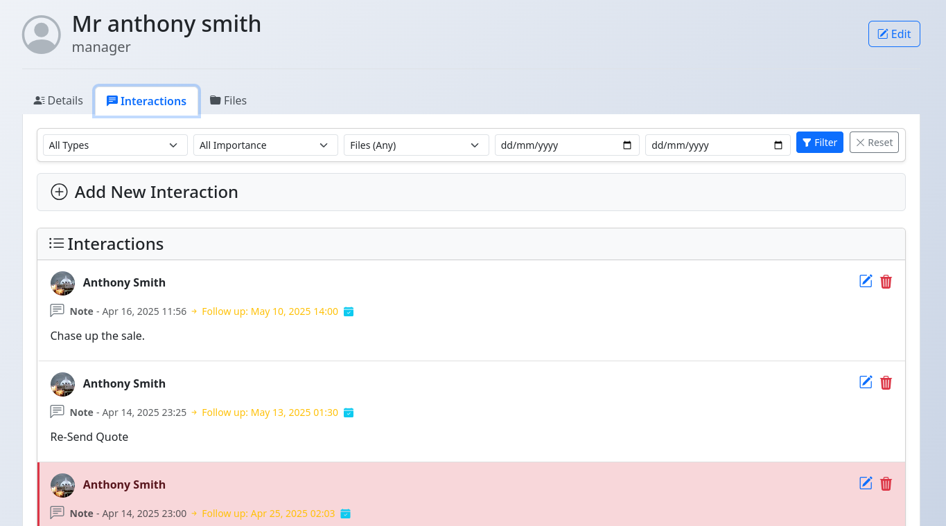
Task: Open the Files tab
Action: (x=228, y=100)
